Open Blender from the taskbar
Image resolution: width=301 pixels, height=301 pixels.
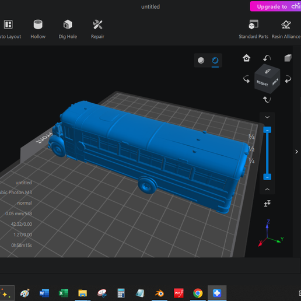(159, 293)
